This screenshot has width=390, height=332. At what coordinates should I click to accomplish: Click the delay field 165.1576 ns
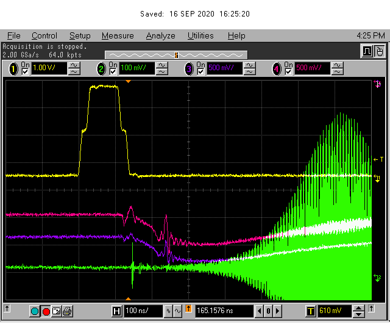click(224, 311)
